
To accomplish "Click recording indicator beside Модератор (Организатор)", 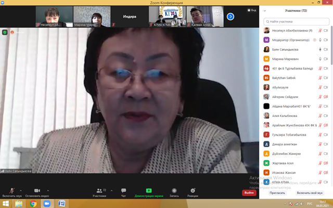I will tap(314, 40).
